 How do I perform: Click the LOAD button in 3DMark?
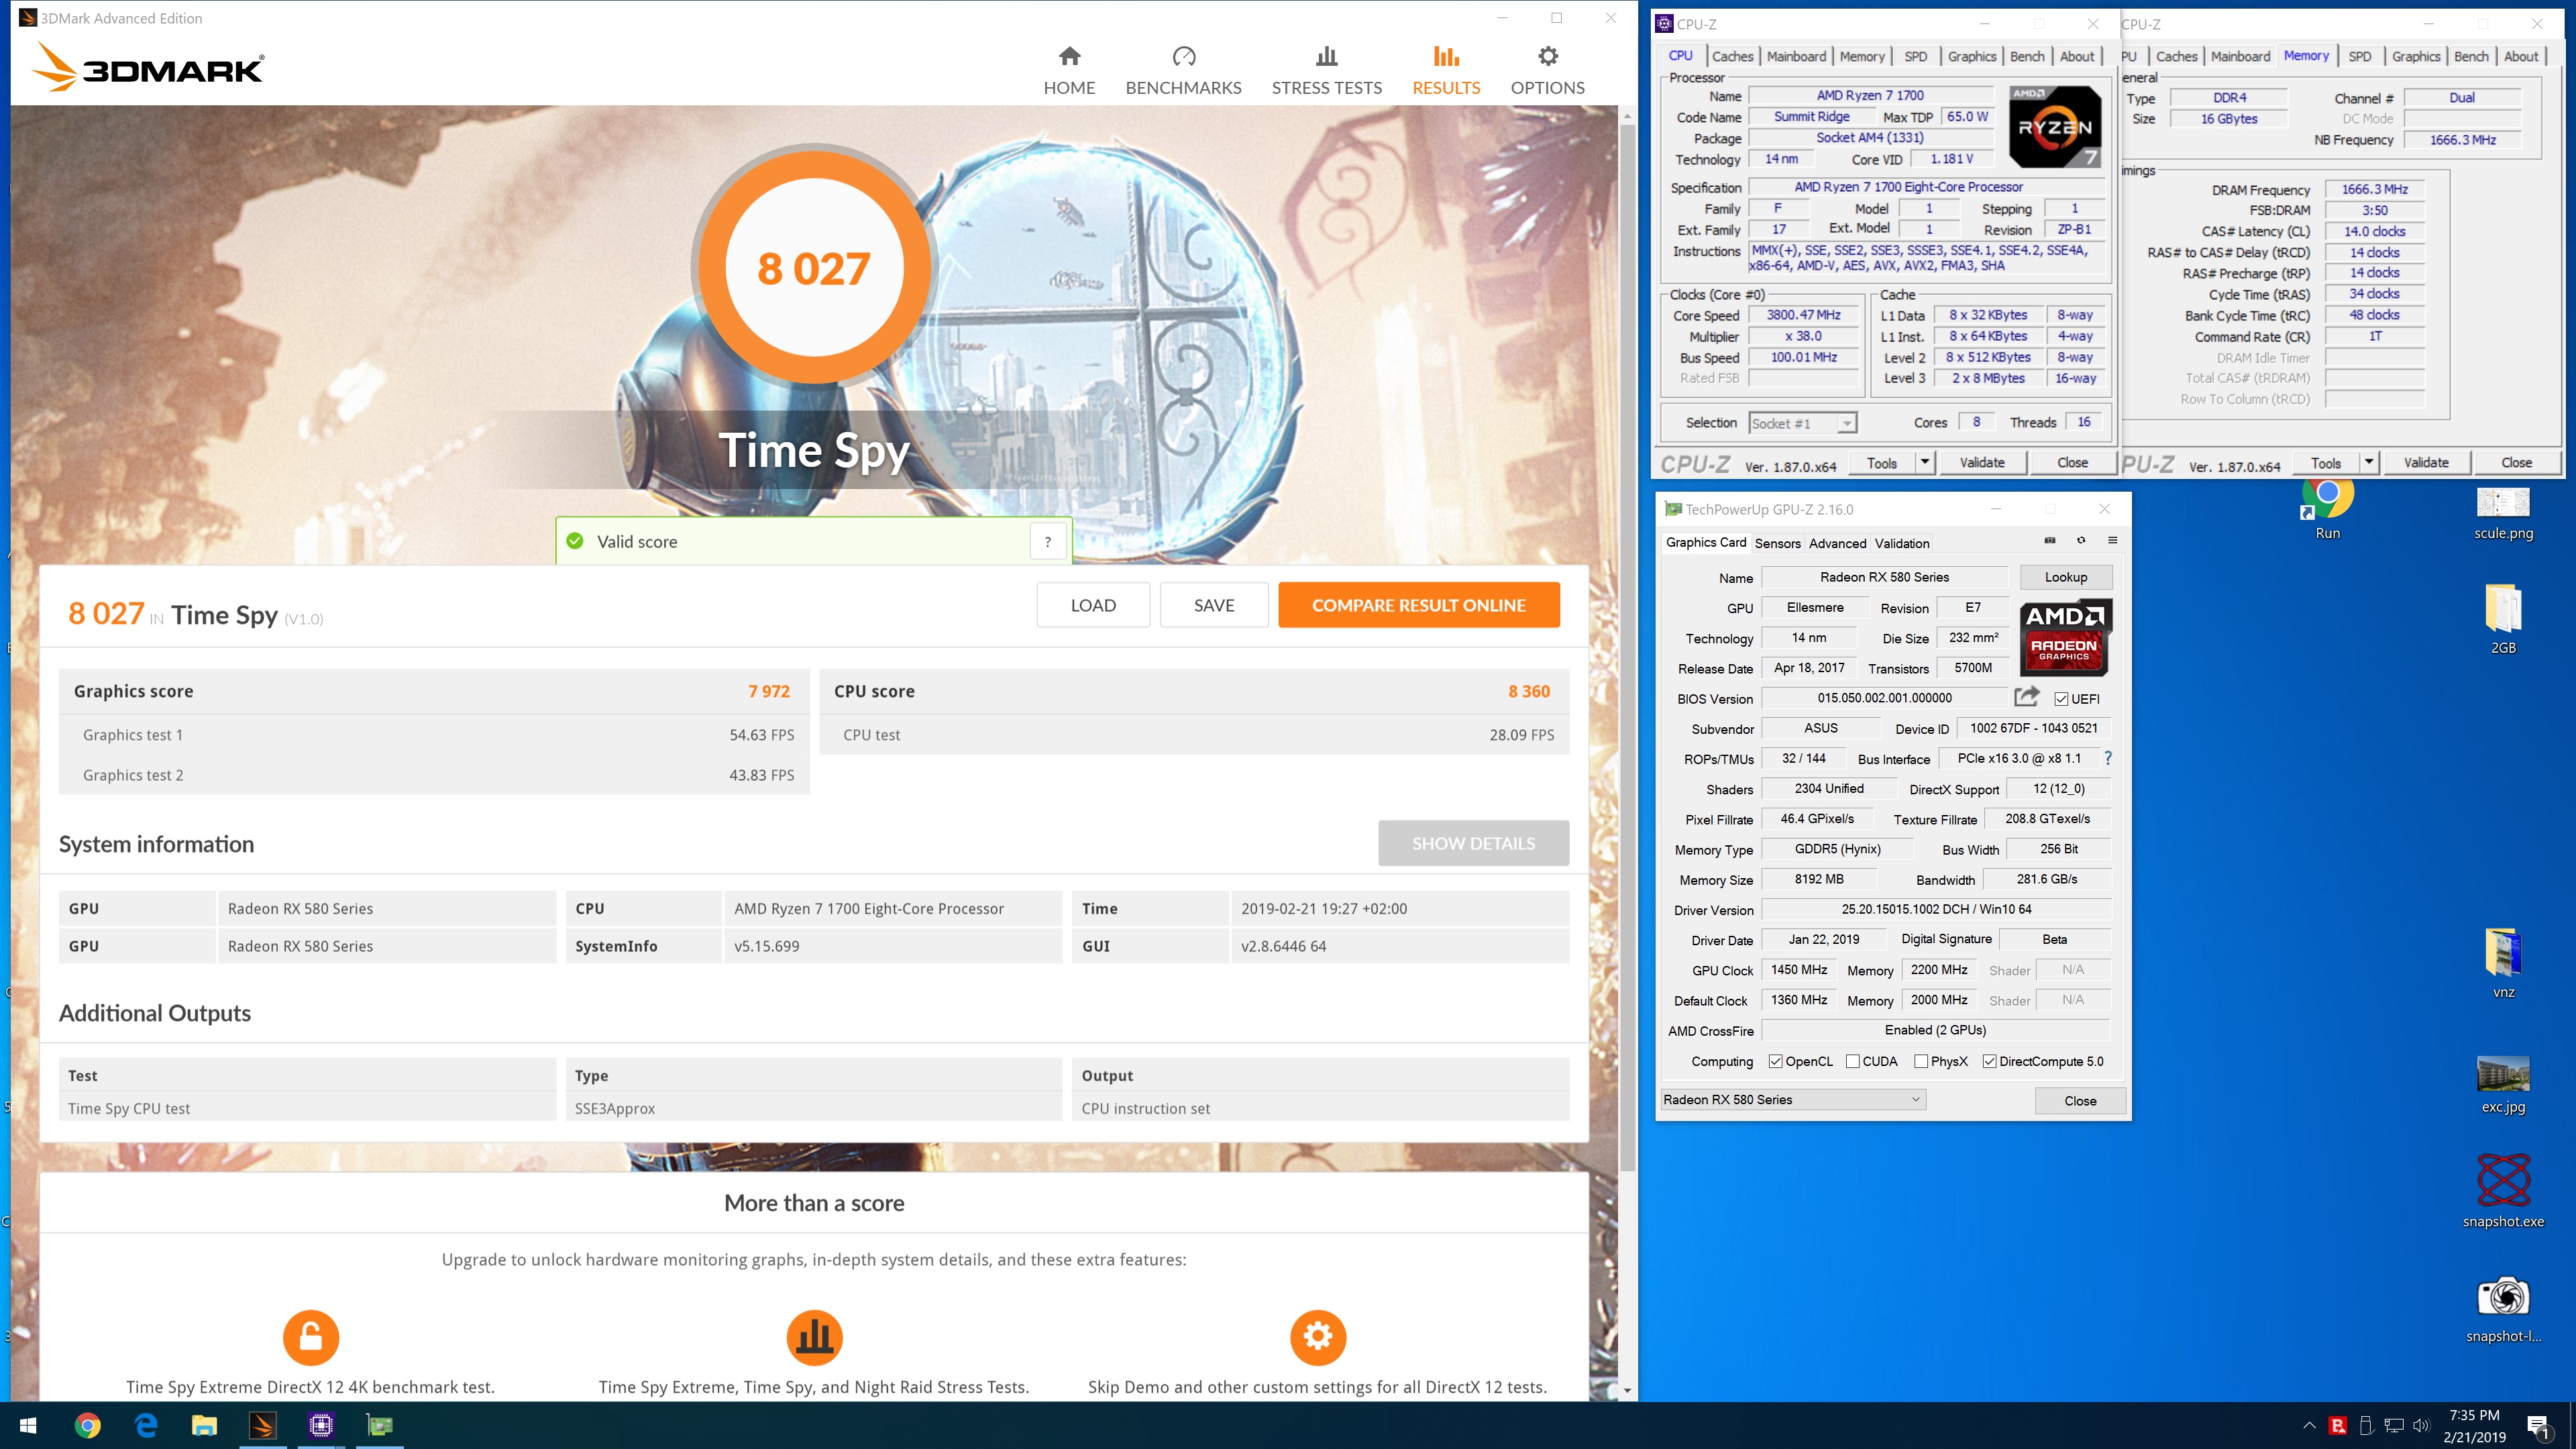1093,605
